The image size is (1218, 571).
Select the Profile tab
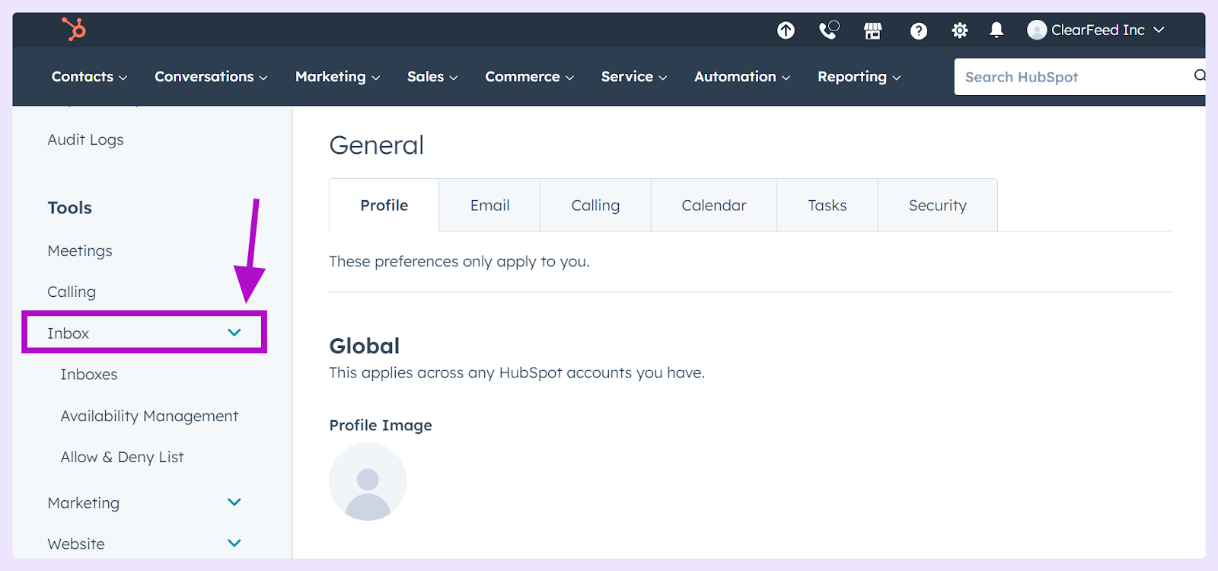coord(384,206)
